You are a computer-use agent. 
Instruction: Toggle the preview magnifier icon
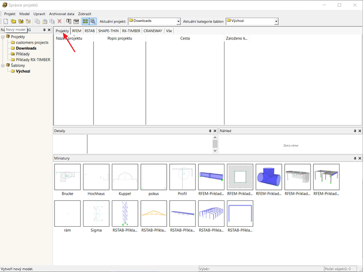coord(93,21)
